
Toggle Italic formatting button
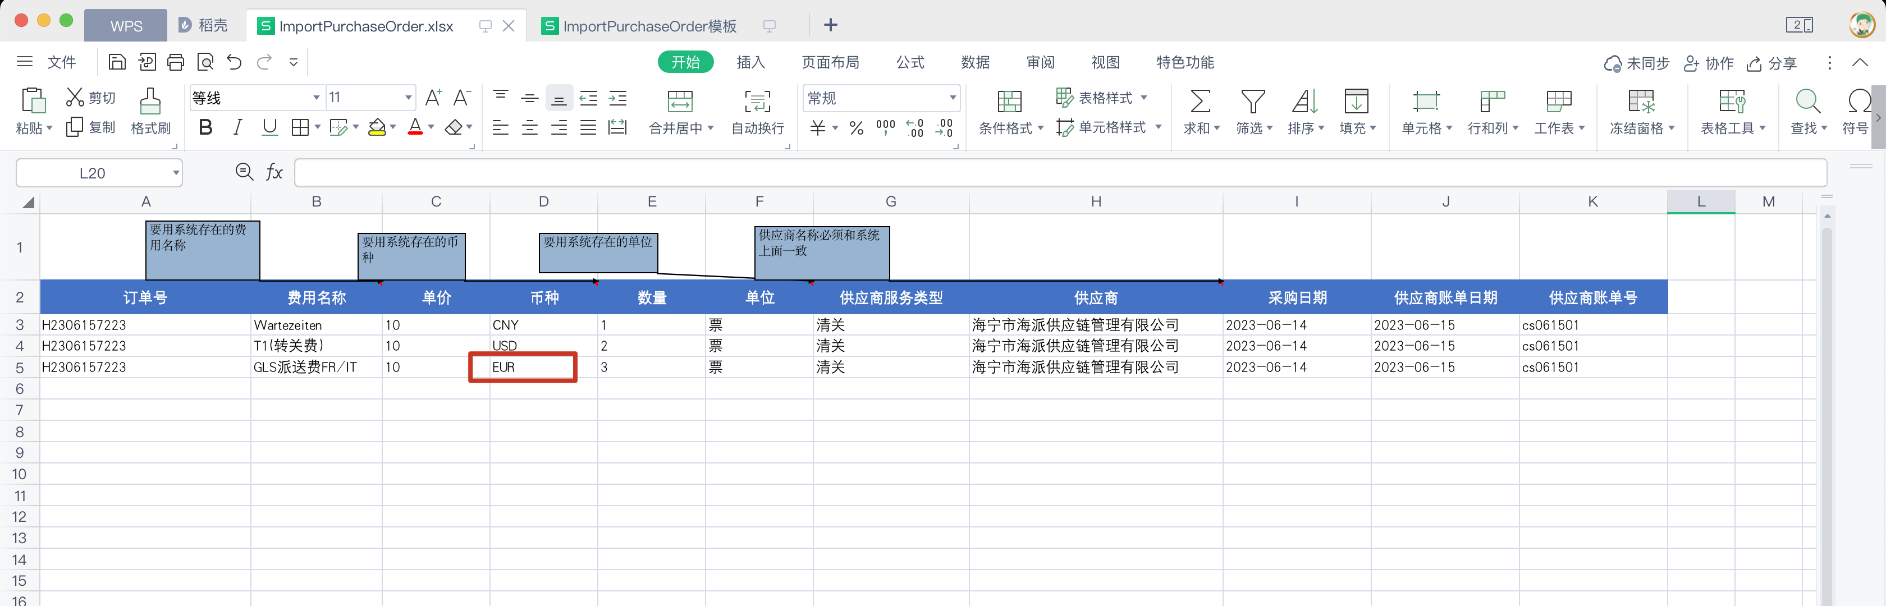pos(237,127)
